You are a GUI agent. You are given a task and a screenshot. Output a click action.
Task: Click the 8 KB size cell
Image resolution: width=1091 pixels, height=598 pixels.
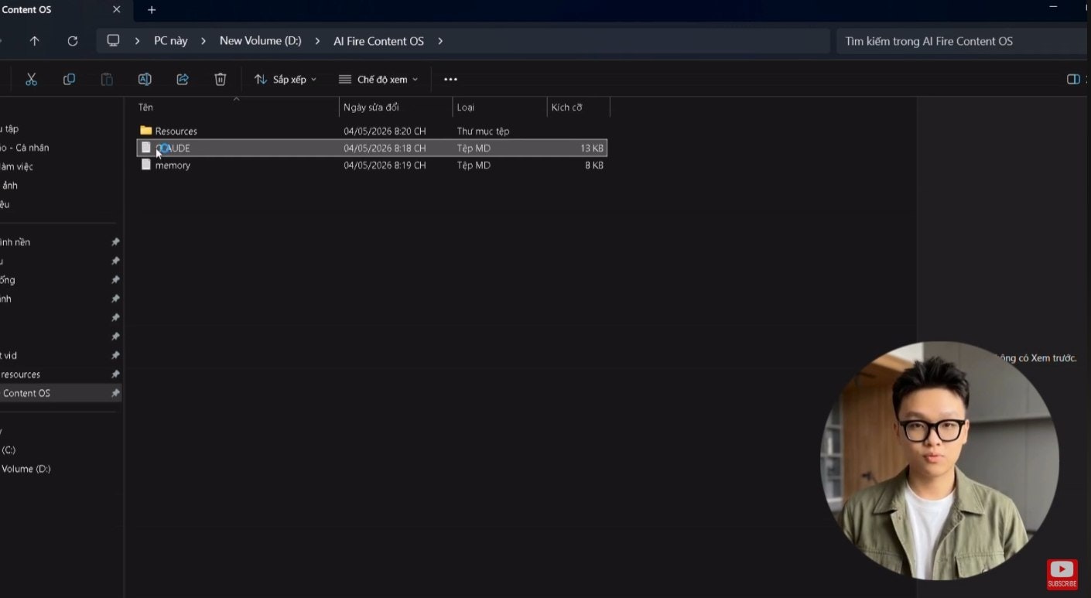coord(594,165)
